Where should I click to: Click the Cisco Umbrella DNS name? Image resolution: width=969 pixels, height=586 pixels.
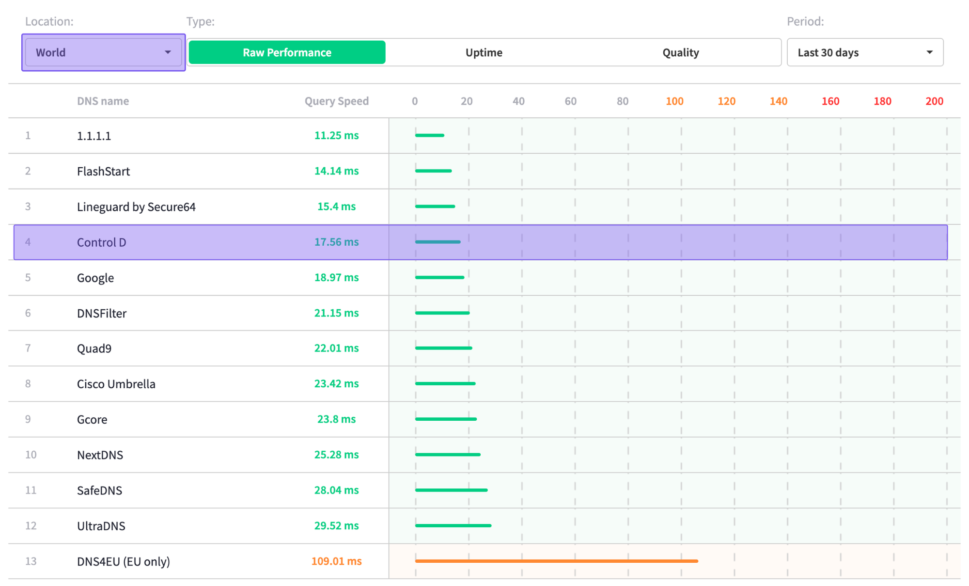click(x=116, y=384)
